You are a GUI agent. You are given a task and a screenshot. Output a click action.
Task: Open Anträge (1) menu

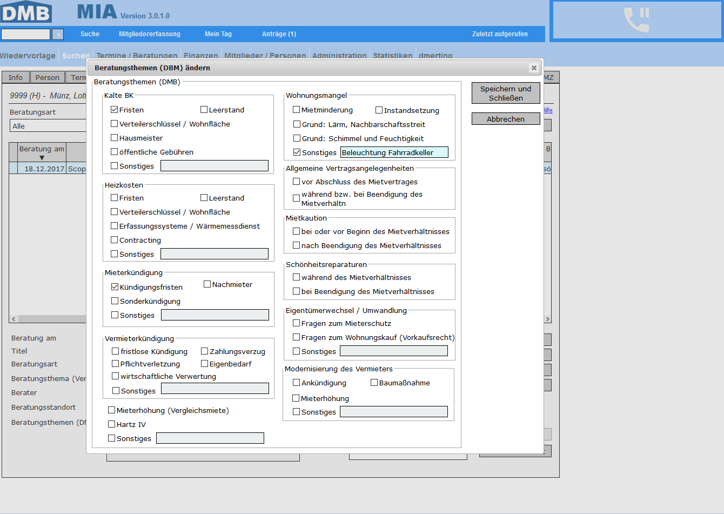279,34
